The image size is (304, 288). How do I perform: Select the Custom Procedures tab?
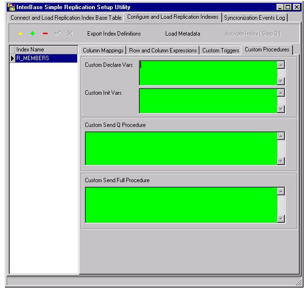(x=267, y=50)
